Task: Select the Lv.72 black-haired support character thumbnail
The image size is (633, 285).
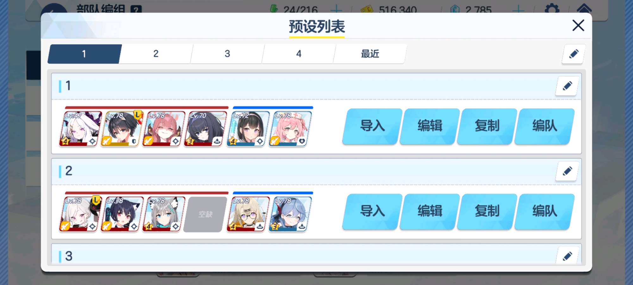Action: (248, 129)
